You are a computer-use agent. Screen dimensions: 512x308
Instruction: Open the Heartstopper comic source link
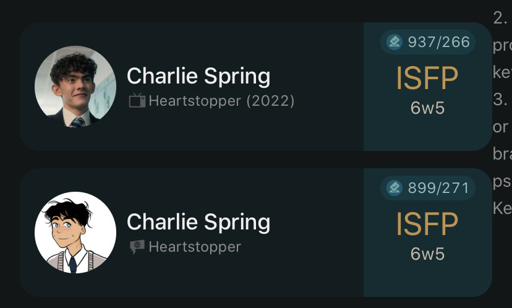click(x=195, y=247)
